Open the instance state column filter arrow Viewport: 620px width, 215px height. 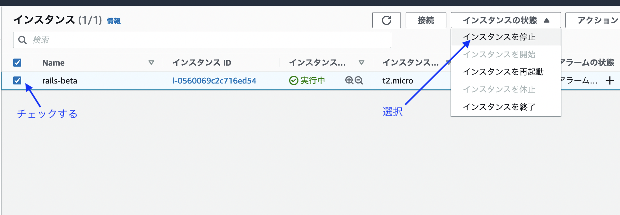pos(361,63)
